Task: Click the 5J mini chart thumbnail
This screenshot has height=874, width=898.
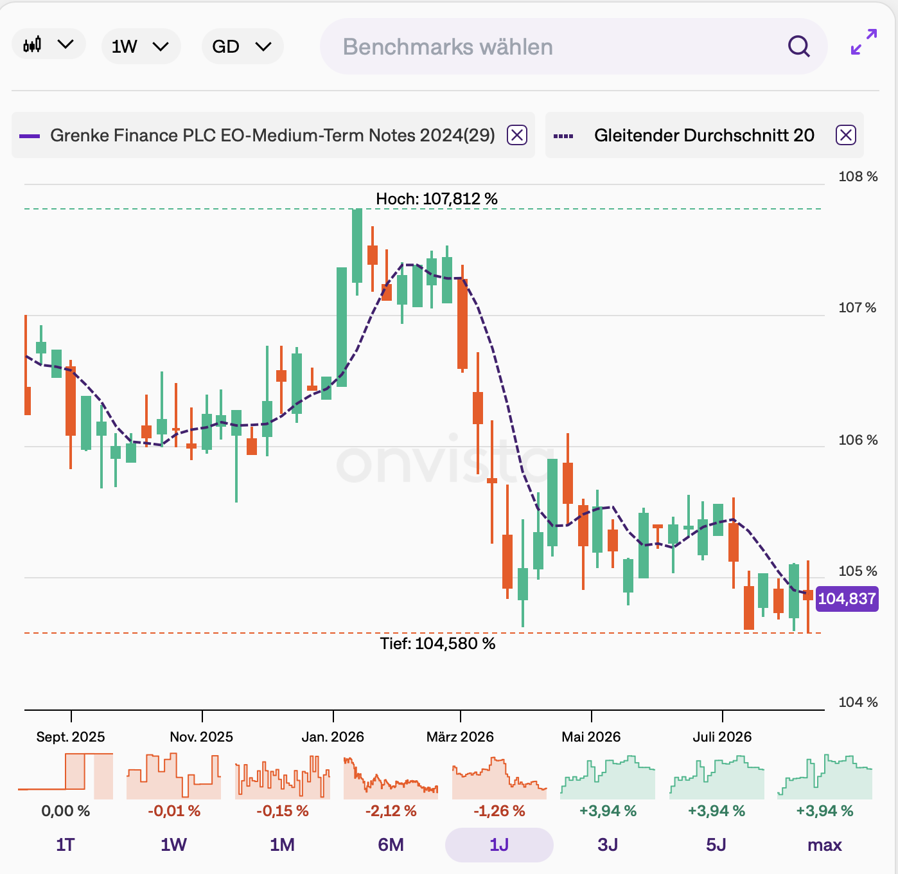Action: (x=716, y=776)
